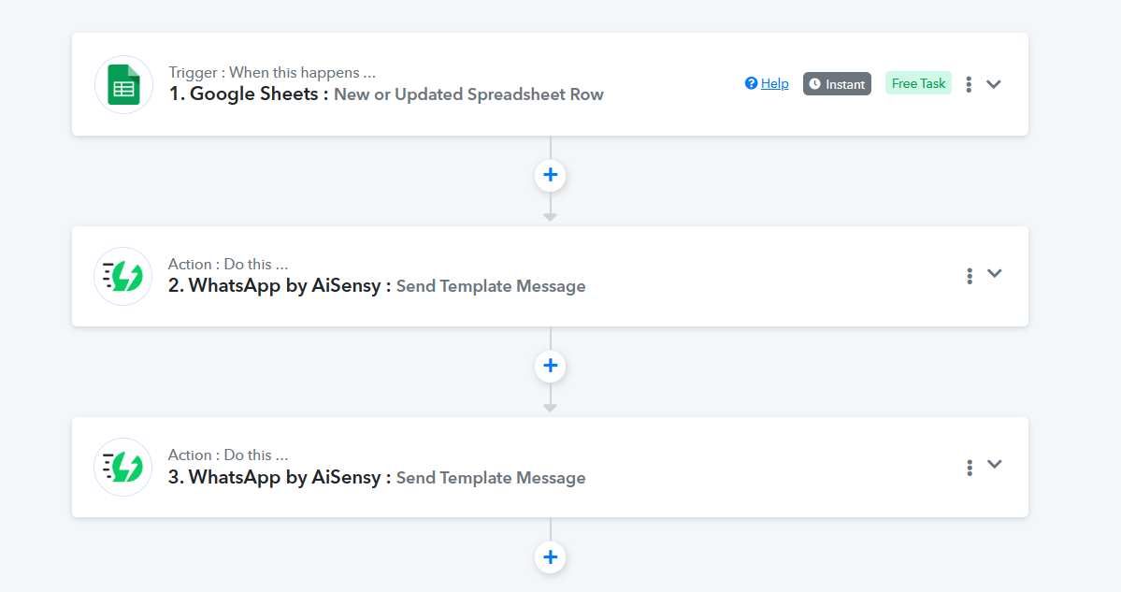The image size is (1121, 592).
Task: Click the Google Sheets app icon
Action: [123, 84]
